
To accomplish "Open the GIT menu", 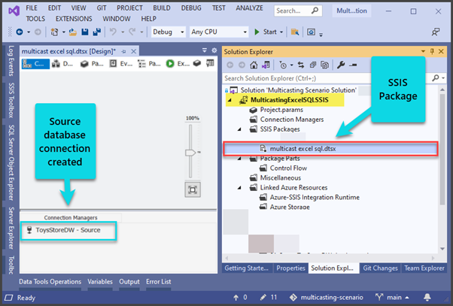I will 102,8.
